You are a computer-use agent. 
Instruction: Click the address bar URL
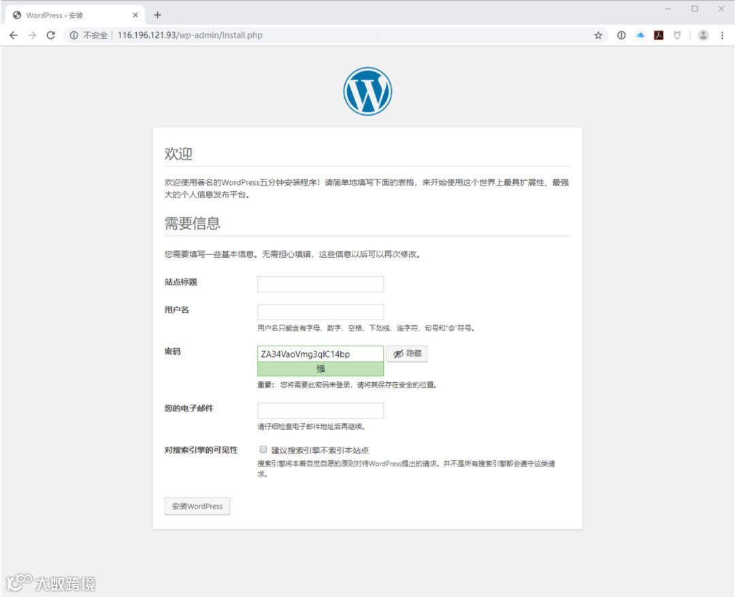coord(190,35)
